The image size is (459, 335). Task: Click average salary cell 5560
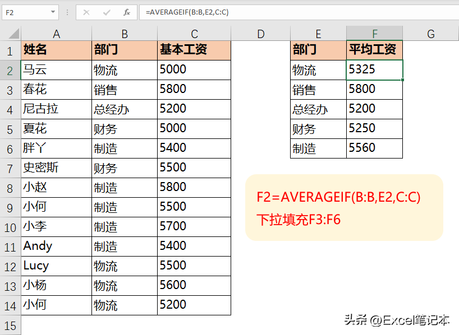(x=374, y=148)
